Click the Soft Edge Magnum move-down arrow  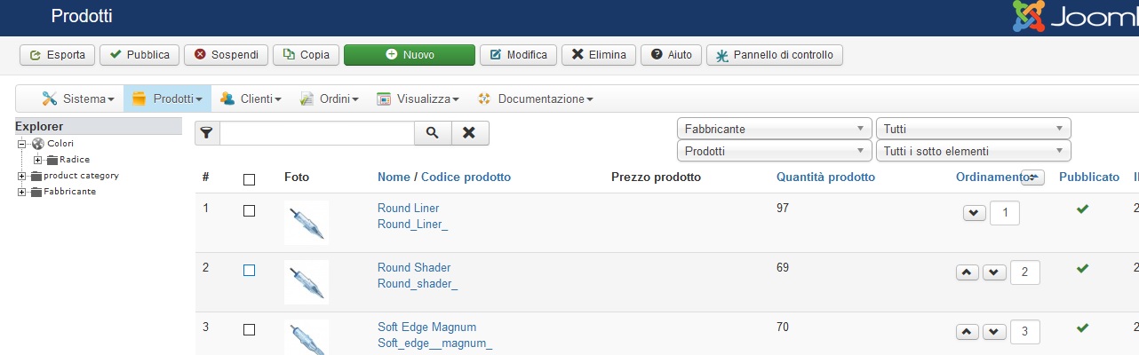tap(994, 332)
